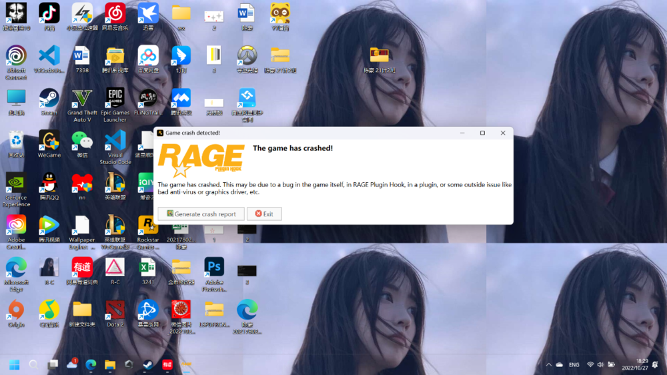Select the DingTalk blue wing icon
Screen dimensions: 667x375
181,59
